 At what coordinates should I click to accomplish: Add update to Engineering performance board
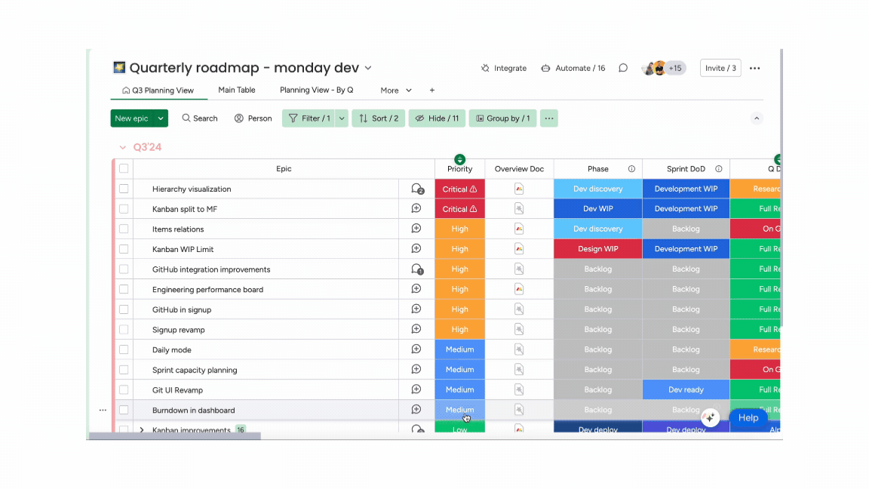coord(416,289)
